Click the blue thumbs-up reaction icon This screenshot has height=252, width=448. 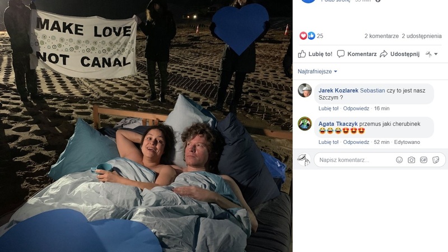tap(311, 36)
